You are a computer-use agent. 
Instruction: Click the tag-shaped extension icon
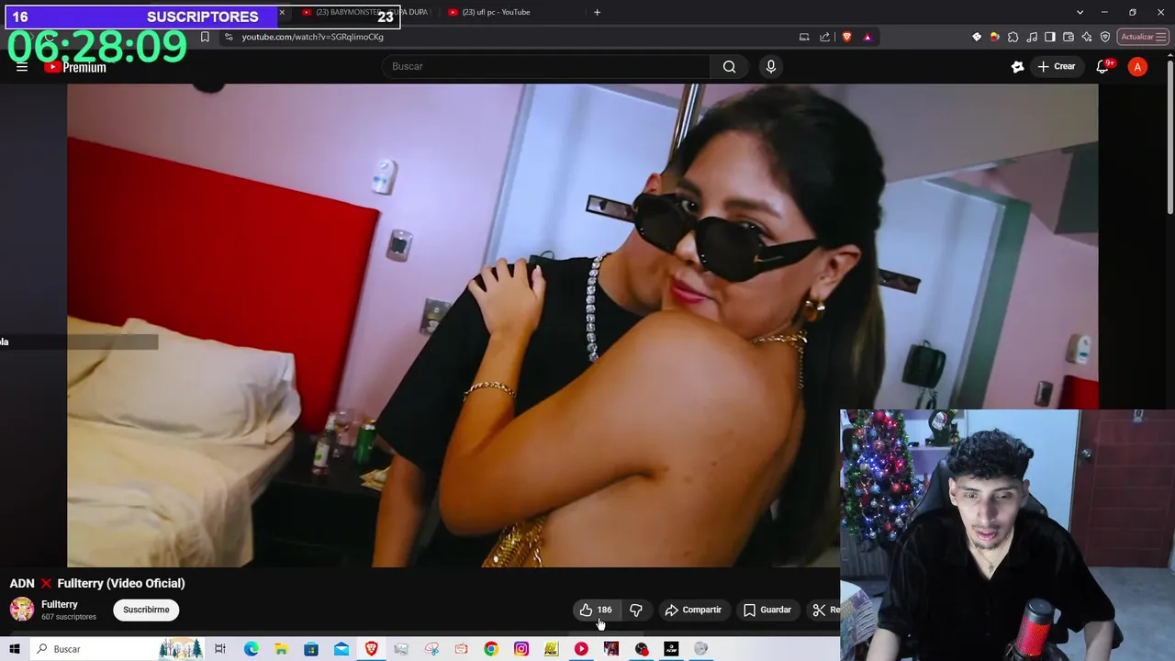point(977,37)
